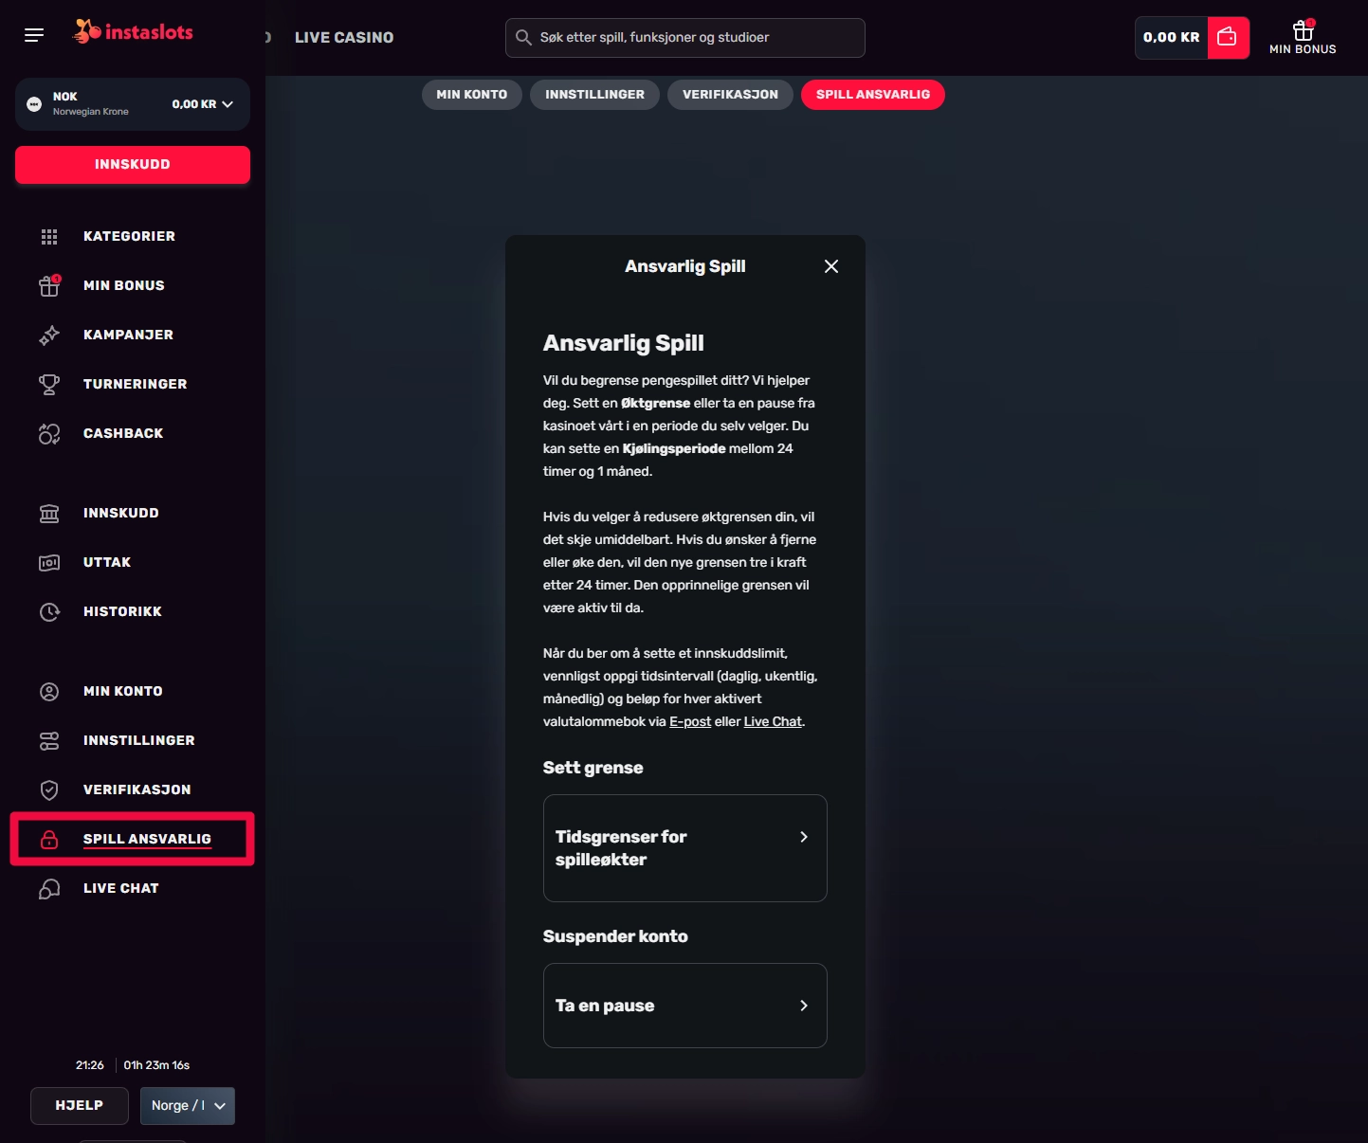
Task: Click the Kategorier grid icon
Action: point(49,237)
